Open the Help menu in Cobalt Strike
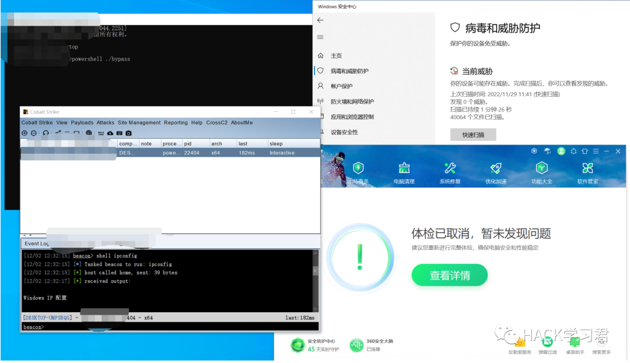Viewport: 630px width, 363px height. click(197, 122)
